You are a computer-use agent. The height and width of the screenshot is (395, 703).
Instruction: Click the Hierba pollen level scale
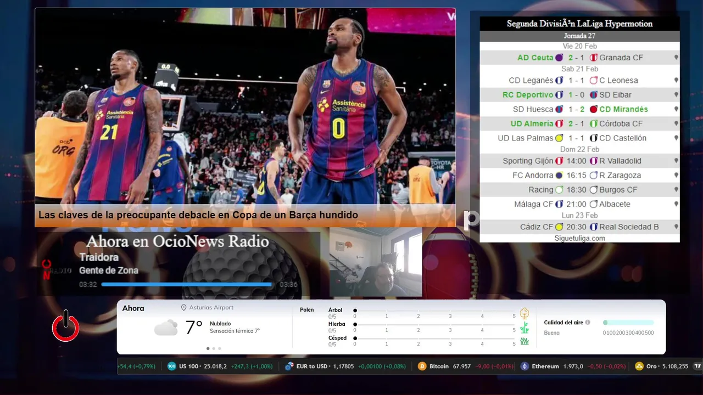click(434, 325)
